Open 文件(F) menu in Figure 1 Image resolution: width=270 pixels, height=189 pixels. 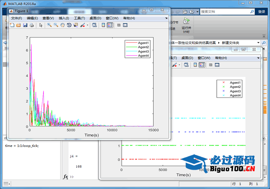[x=16, y=18]
